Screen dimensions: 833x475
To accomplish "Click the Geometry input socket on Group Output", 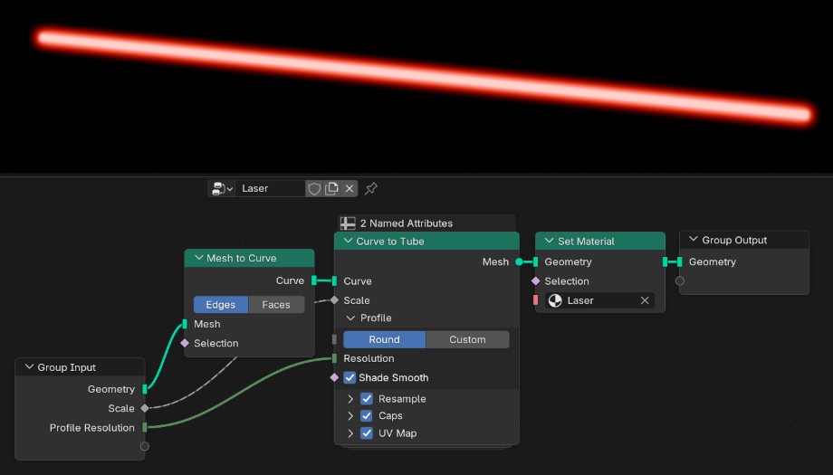I will (x=679, y=261).
